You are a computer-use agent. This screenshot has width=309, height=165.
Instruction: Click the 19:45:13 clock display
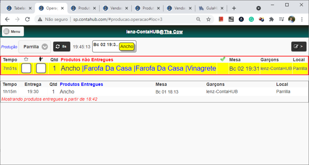[81, 47]
